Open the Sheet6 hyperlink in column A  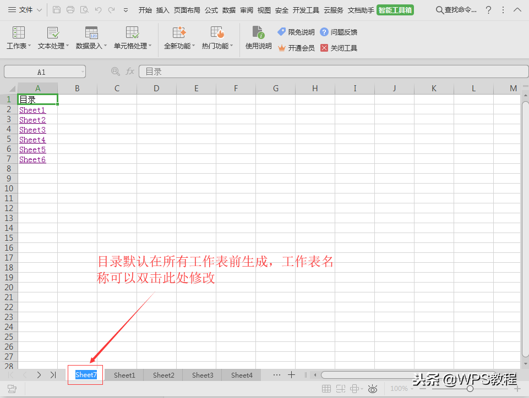[32, 159]
